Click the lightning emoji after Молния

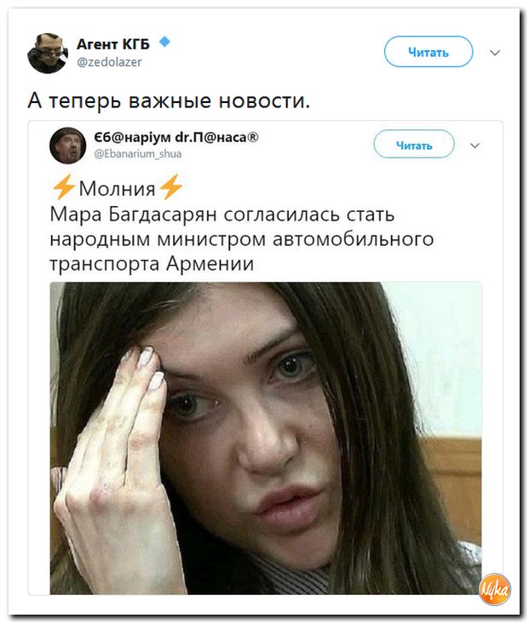171,186
